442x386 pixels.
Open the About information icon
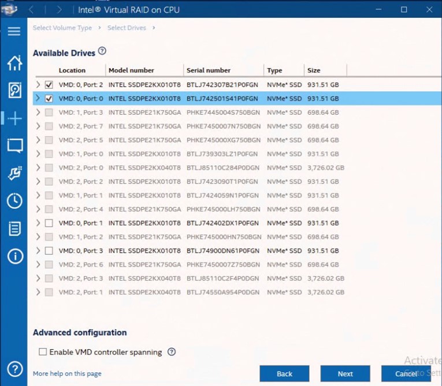coord(15,256)
